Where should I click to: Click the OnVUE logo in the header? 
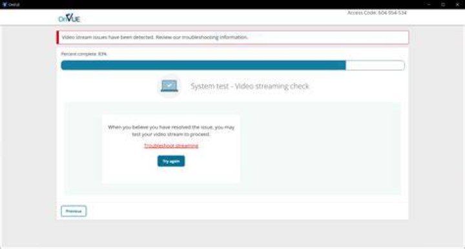coord(69,18)
